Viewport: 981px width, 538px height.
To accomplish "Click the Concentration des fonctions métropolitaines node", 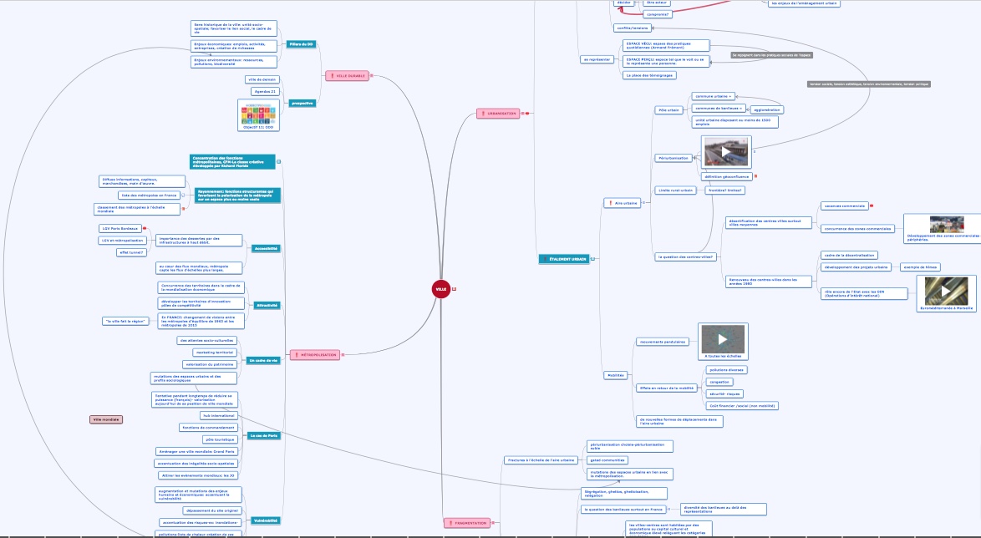I will [x=232, y=162].
